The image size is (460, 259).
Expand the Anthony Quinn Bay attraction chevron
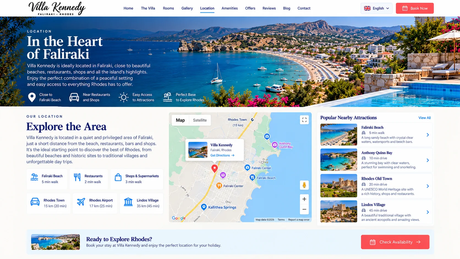(428, 160)
